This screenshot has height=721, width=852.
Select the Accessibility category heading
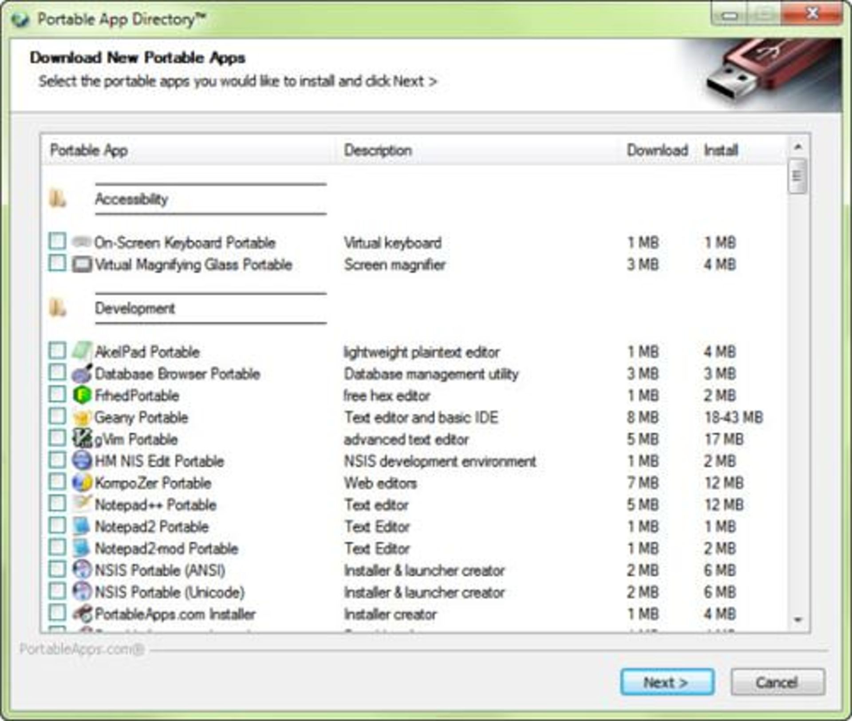[132, 199]
